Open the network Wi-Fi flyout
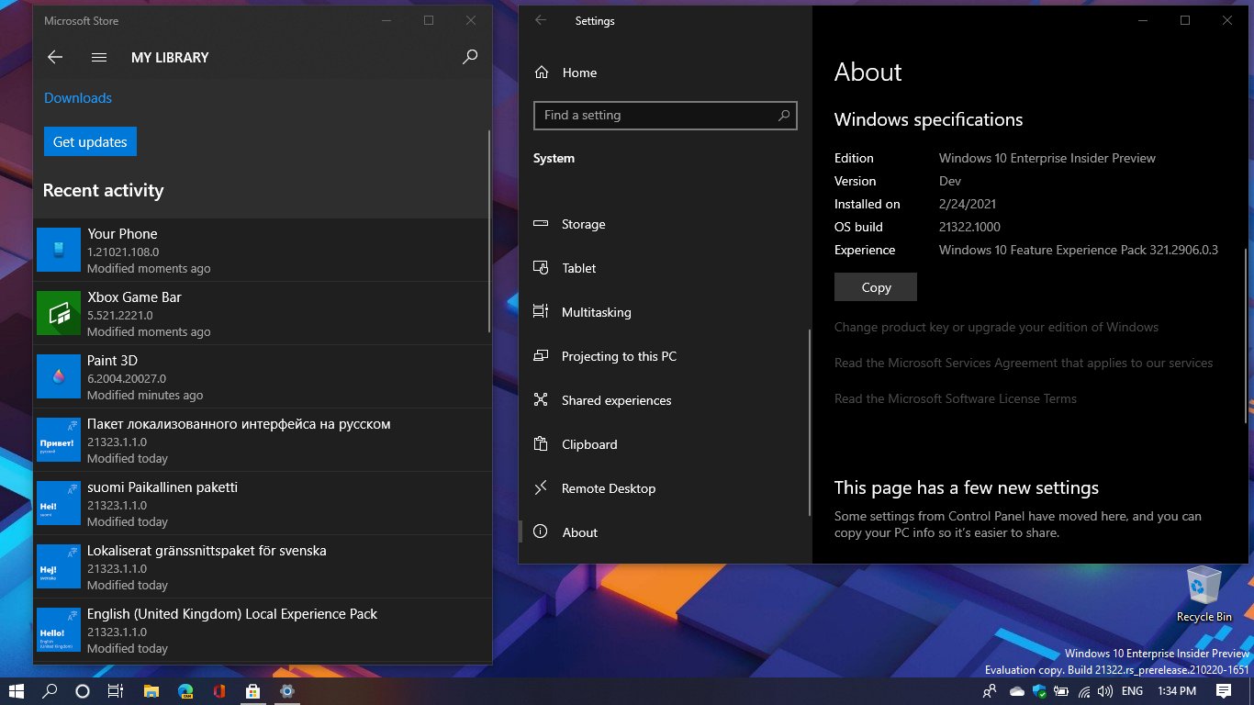 (1084, 691)
